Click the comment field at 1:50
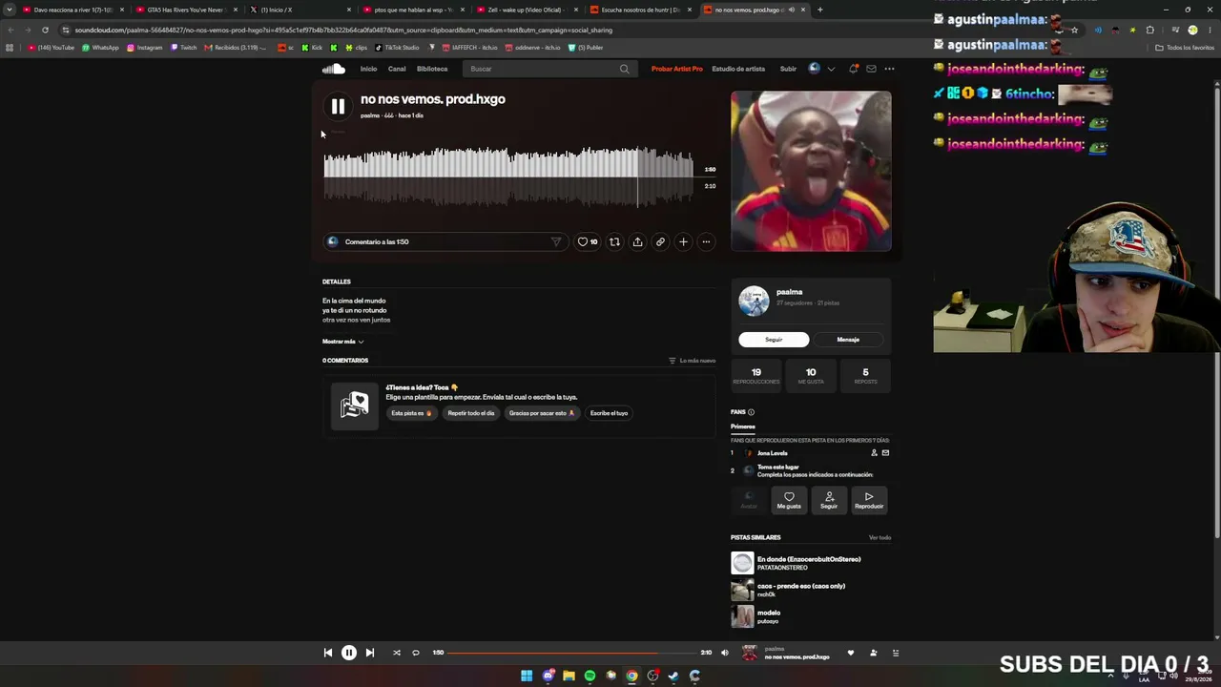 (444, 242)
